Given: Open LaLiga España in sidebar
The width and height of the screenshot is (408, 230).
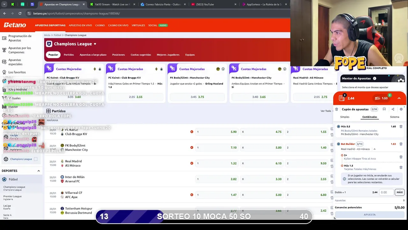Looking at the screenshot, I should [7, 207].
